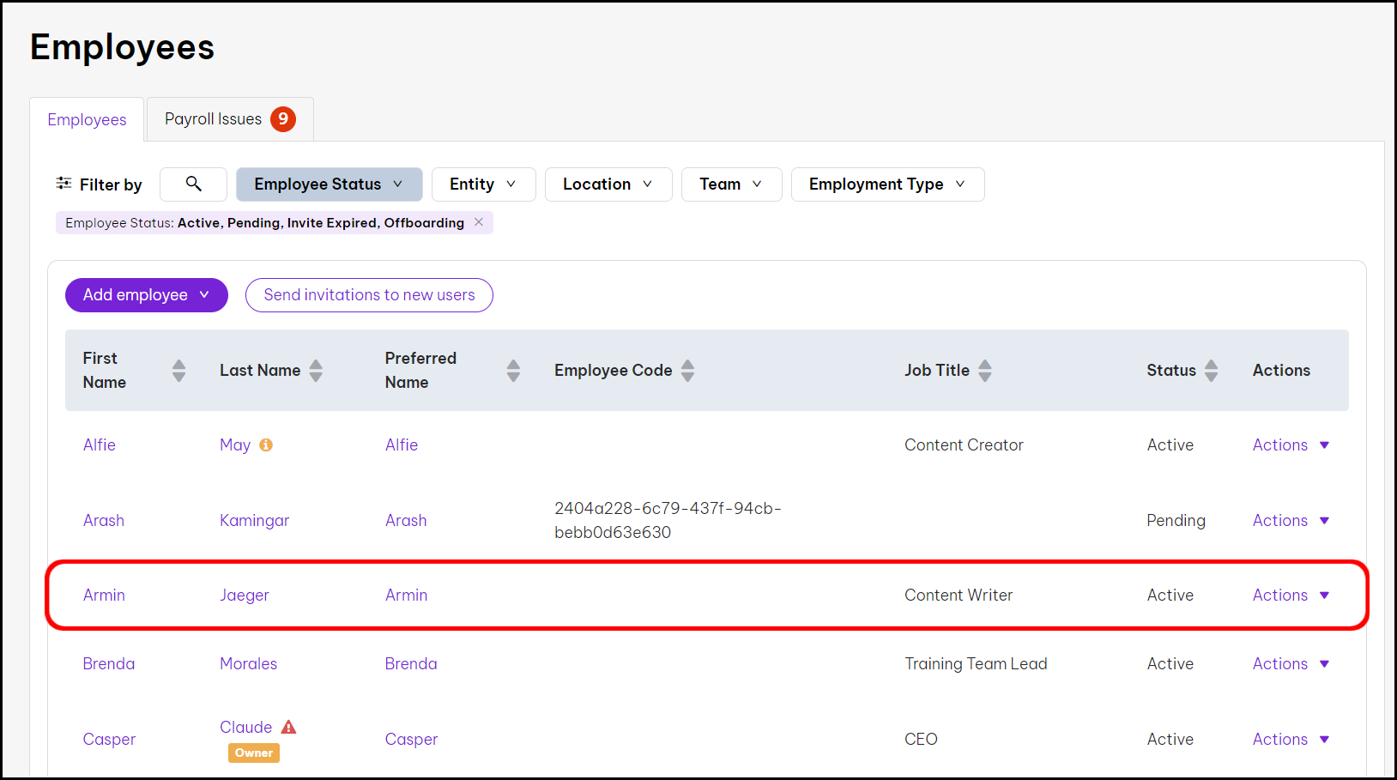Sort by Last Name column arrows
Screen dimensions: 1397x780
pos(316,371)
